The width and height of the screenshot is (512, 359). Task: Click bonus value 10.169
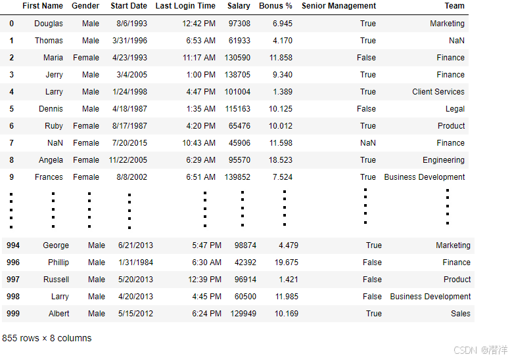coord(287,314)
